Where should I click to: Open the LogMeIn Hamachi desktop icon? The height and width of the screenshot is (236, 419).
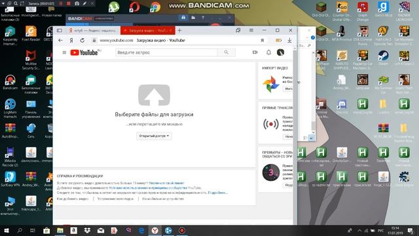10,109
